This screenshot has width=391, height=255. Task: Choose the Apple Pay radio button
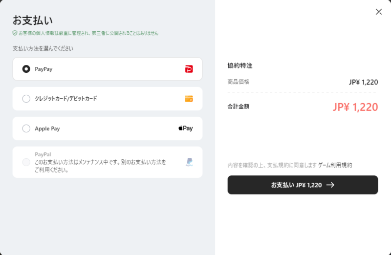pyautogui.click(x=26, y=128)
